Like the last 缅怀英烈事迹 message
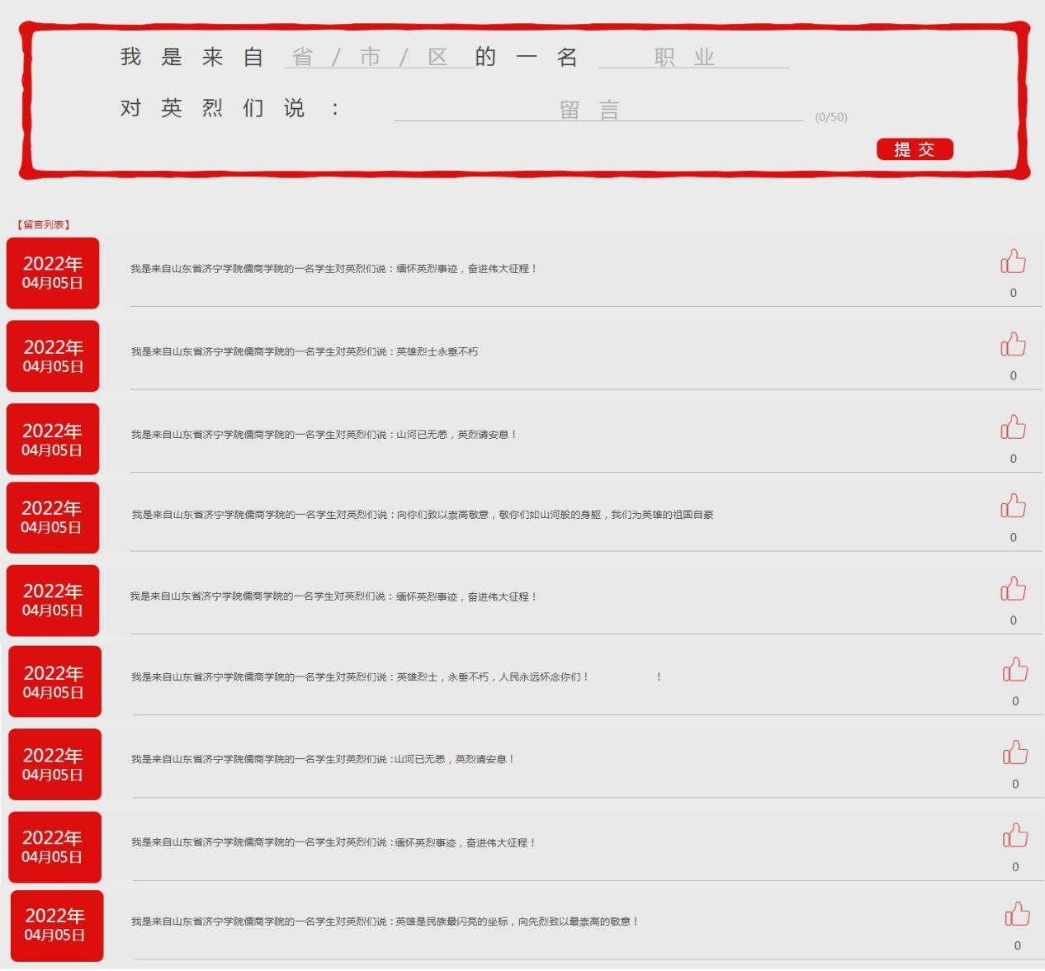 1014,835
